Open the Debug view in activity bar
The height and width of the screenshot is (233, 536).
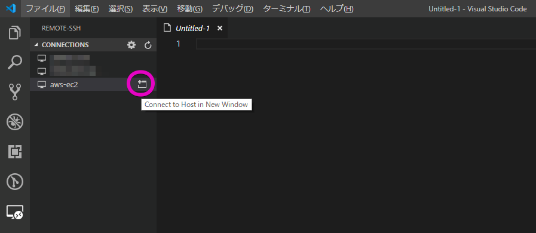click(x=15, y=121)
